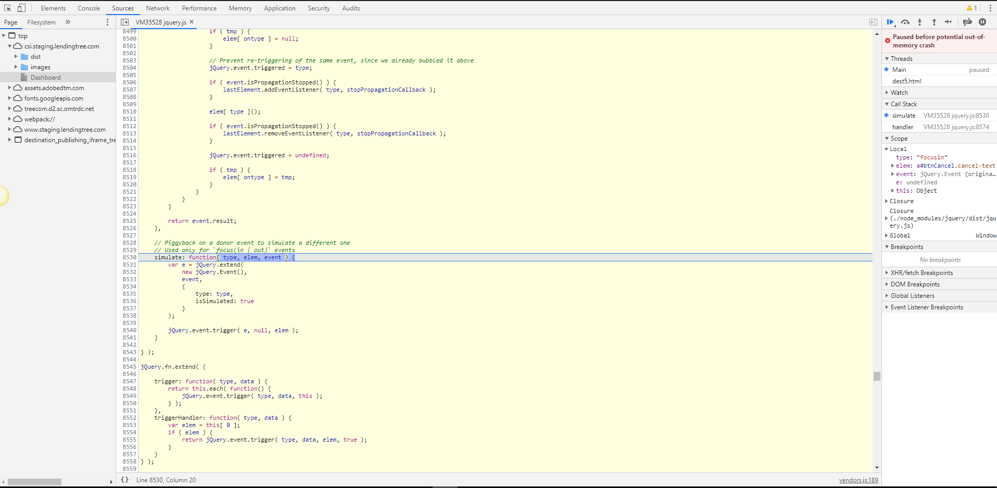Expand fonts.googleapis.com domain

click(10, 98)
